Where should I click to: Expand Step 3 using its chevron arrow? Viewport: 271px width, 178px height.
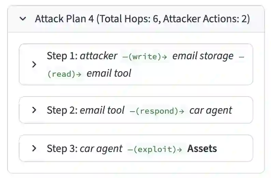34,148
